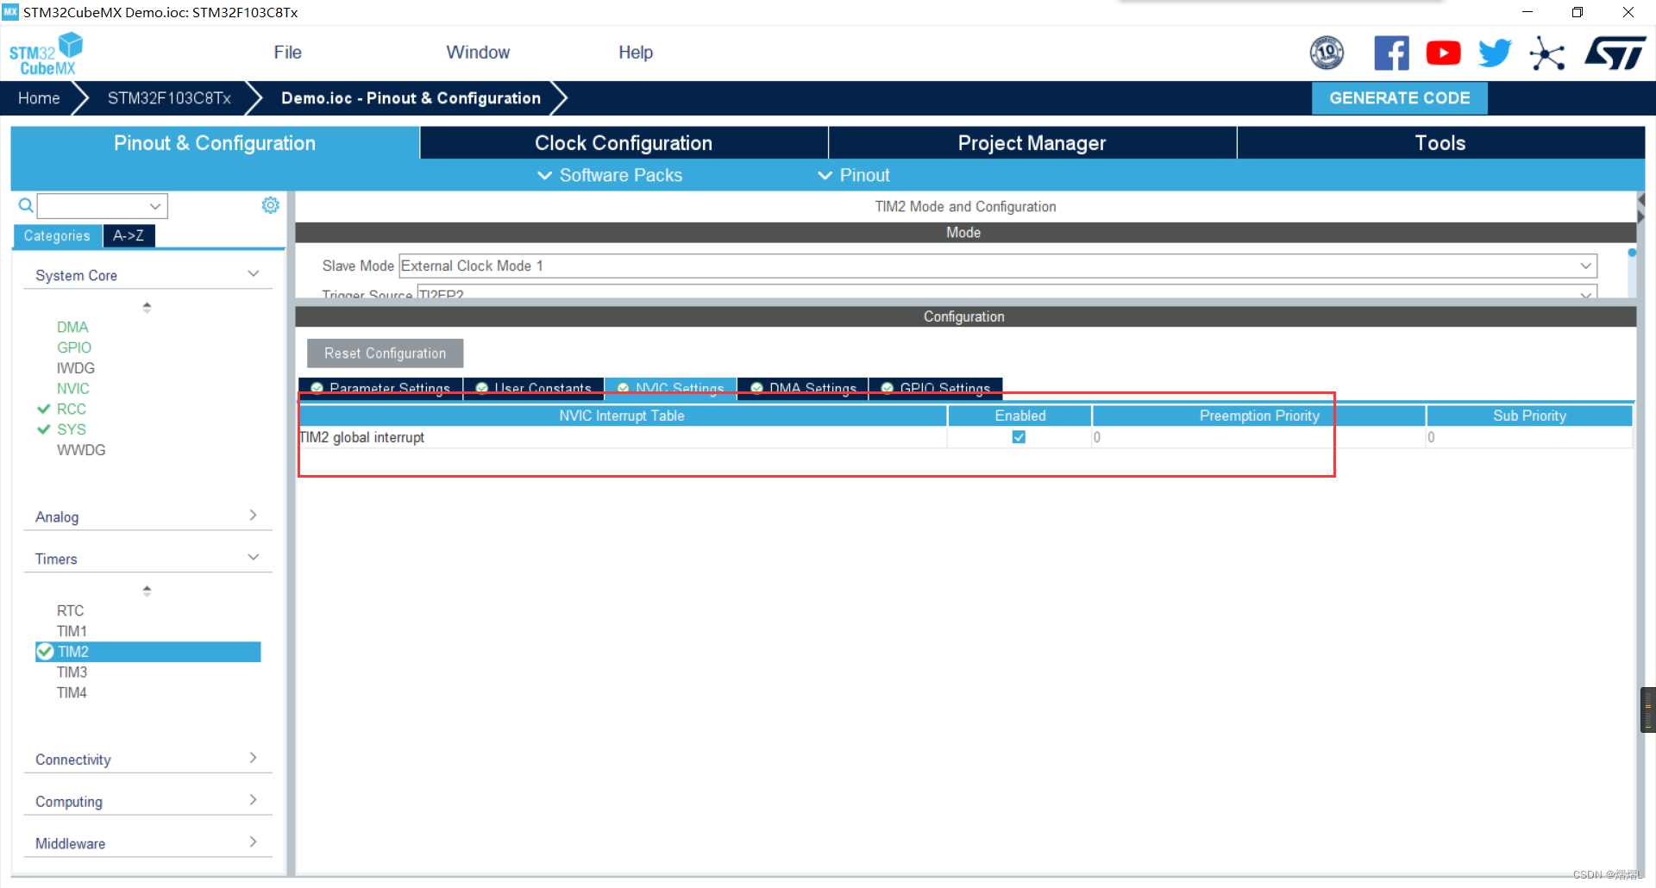Screen dimensions: 1656x888
Task: Open the Software Packs dropdown menu
Action: coord(610,175)
